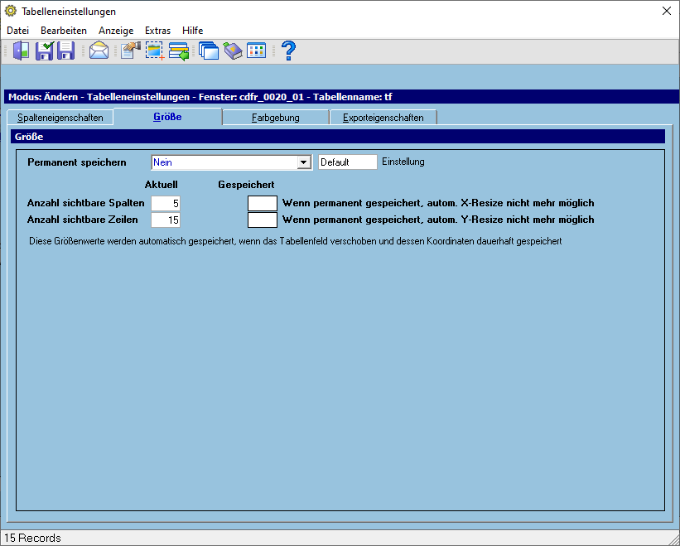Click the stacked windows toolbar icon
Screen dimensions: 680x546
click(209, 51)
